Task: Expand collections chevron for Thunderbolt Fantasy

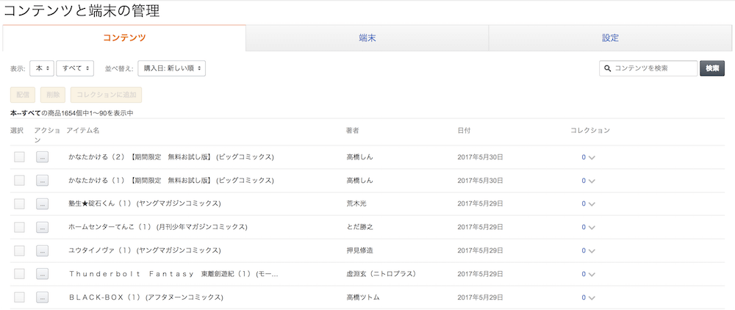Action: click(592, 275)
